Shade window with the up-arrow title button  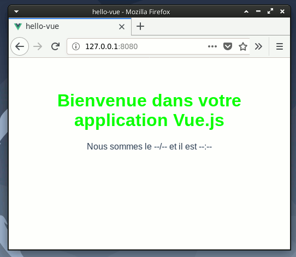pyautogui.click(x=246, y=11)
